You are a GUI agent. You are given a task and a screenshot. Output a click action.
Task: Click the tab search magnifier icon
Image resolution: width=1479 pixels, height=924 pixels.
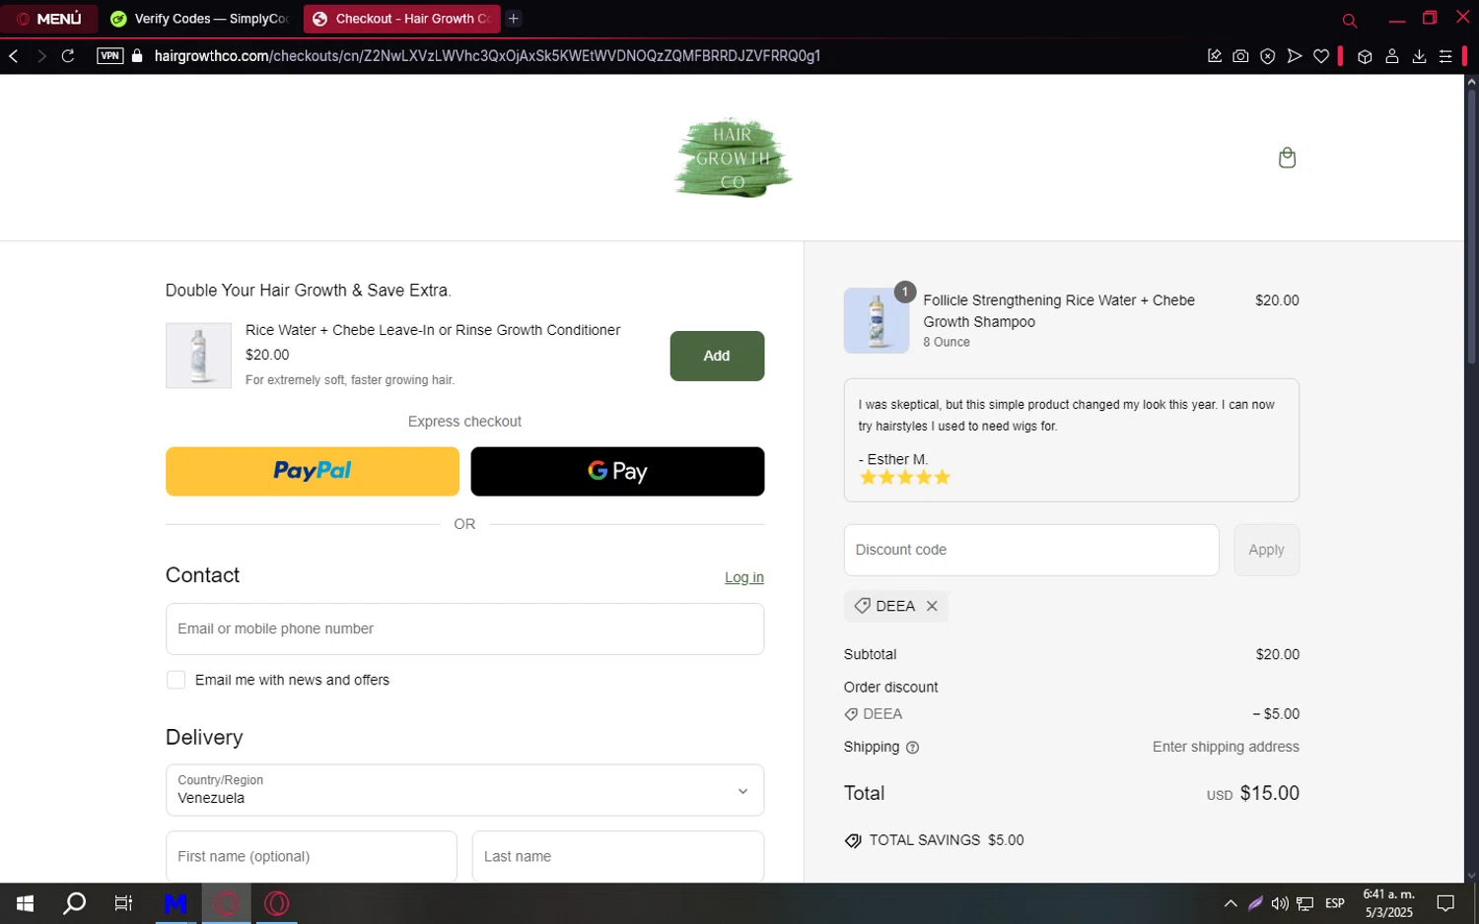point(1350,21)
